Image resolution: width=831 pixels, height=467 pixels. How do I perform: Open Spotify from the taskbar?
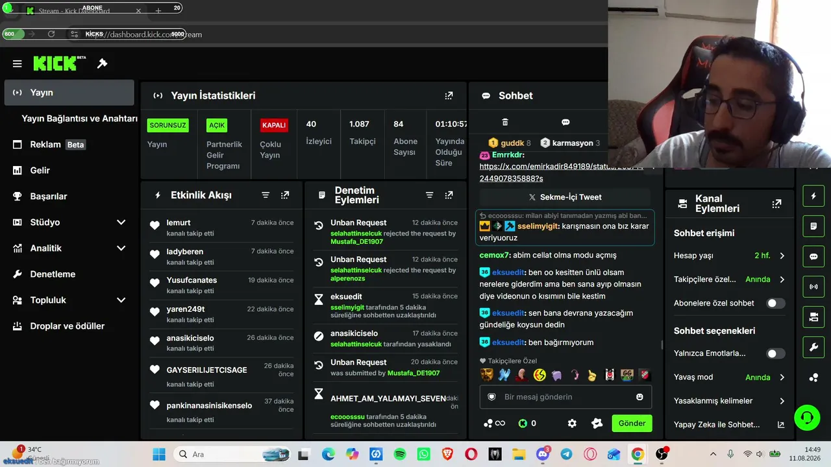[400, 455]
